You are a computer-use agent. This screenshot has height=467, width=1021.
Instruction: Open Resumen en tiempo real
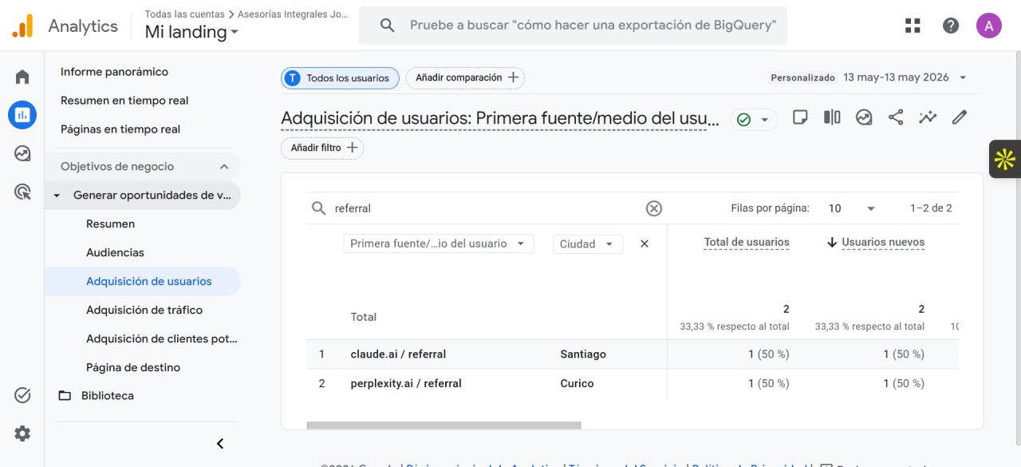click(124, 101)
